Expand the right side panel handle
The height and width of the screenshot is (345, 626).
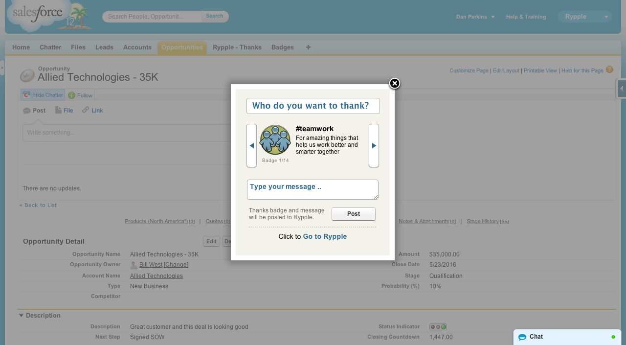622,89
